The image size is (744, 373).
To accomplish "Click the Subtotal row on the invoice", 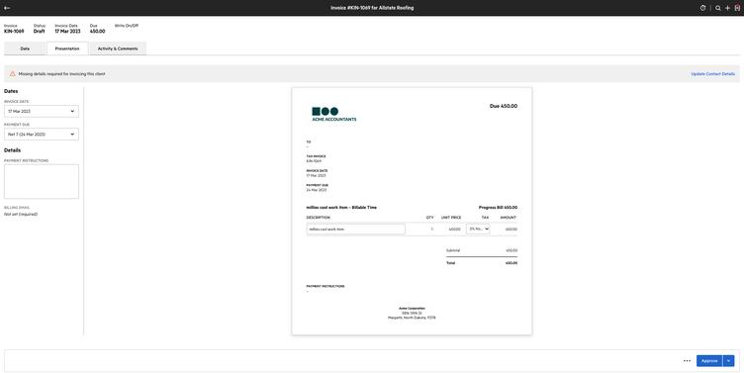I will (x=482, y=250).
